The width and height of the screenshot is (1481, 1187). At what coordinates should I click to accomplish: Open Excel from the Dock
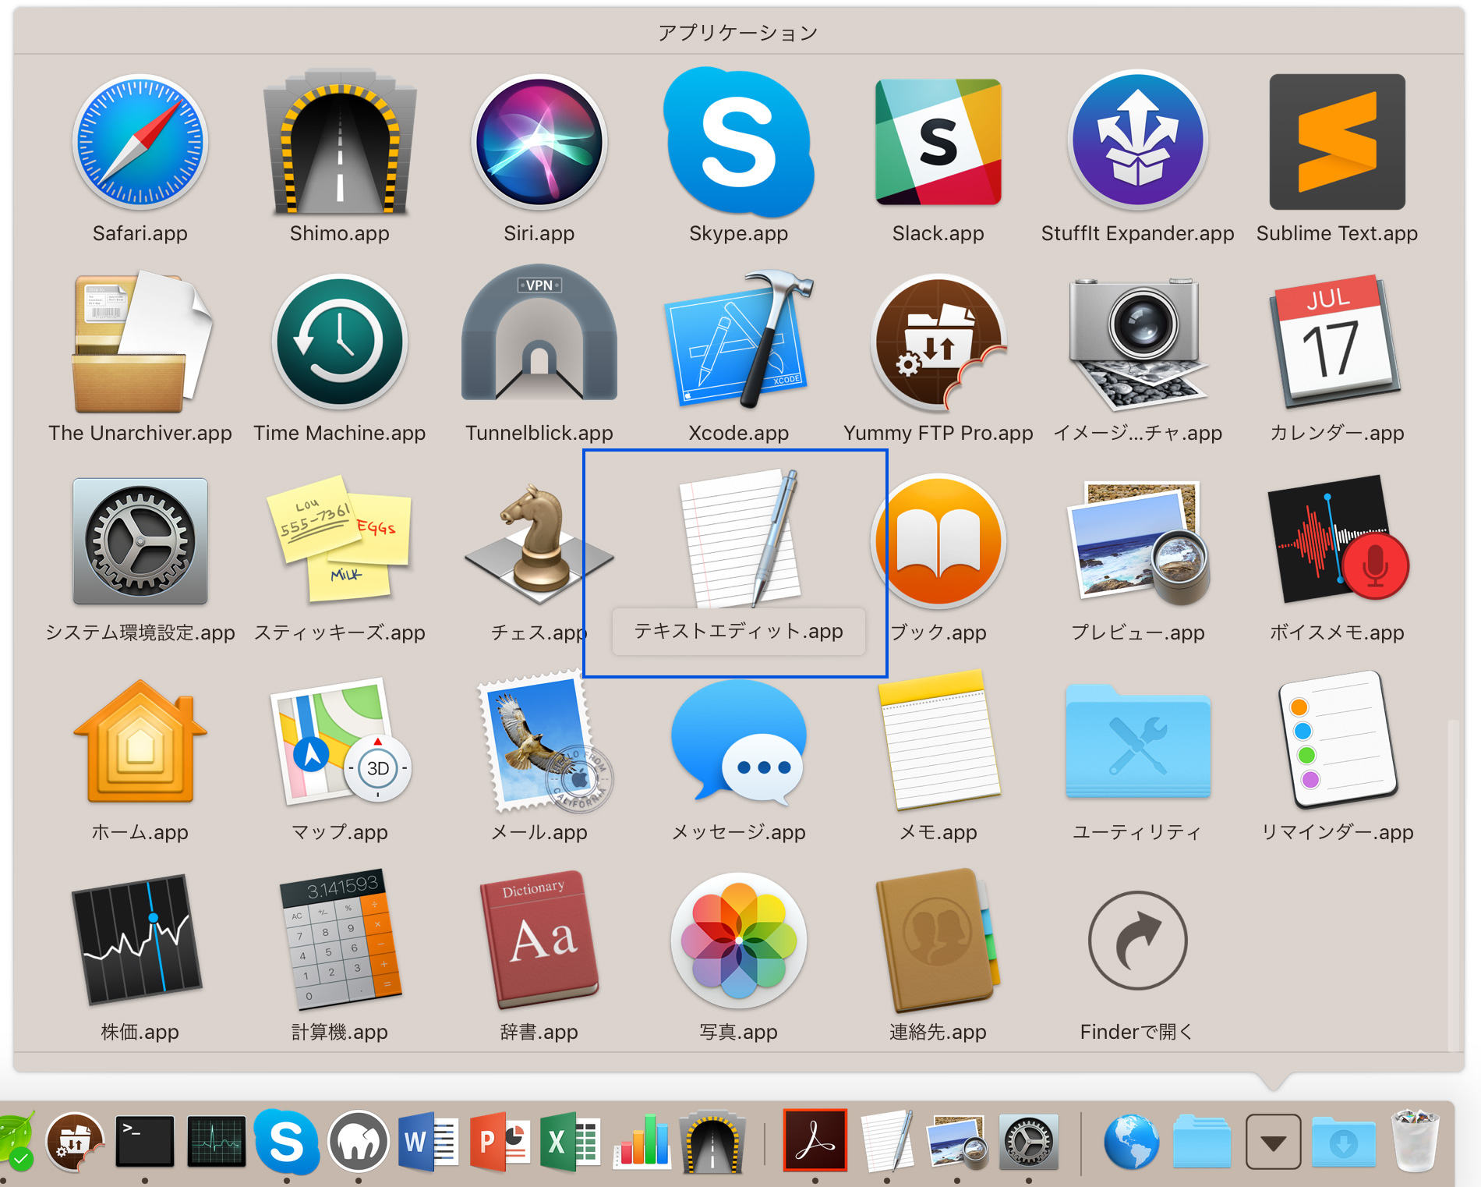571,1142
